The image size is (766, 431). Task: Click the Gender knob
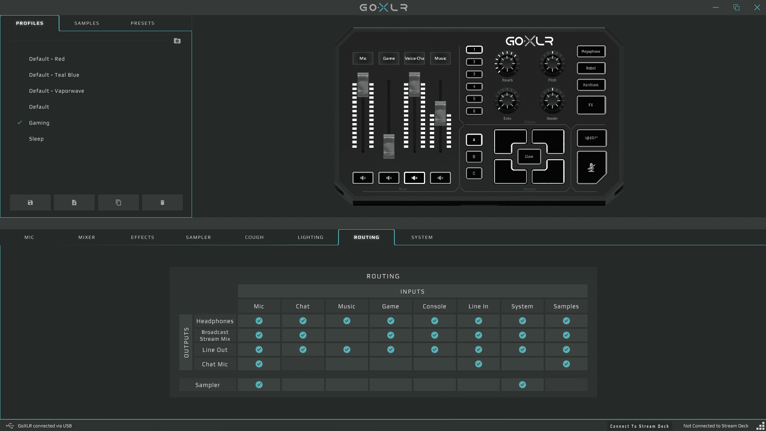(552, 101)
